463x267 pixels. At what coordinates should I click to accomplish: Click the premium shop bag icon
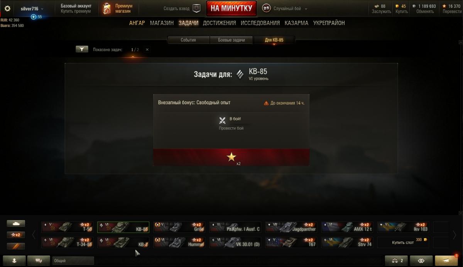click(x=107, y=8)
